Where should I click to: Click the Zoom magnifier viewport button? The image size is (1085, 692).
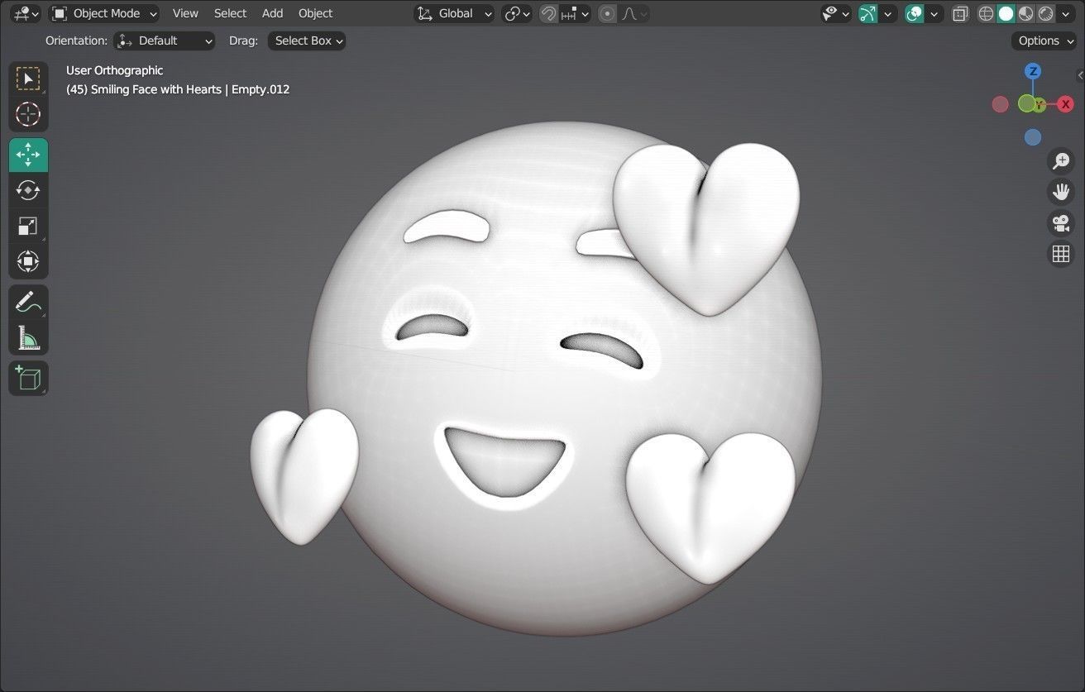coord(1061,161)
